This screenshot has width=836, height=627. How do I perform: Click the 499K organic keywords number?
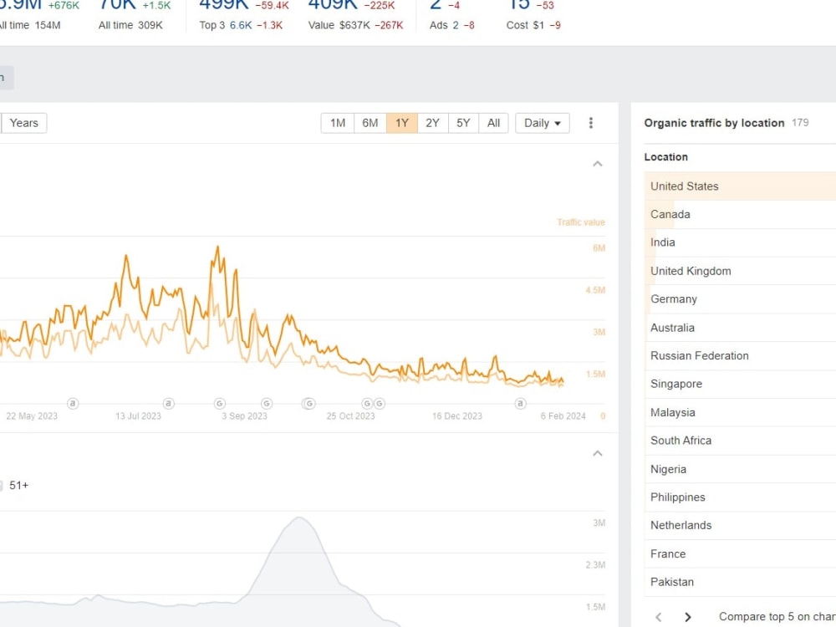tap(224, 5)
